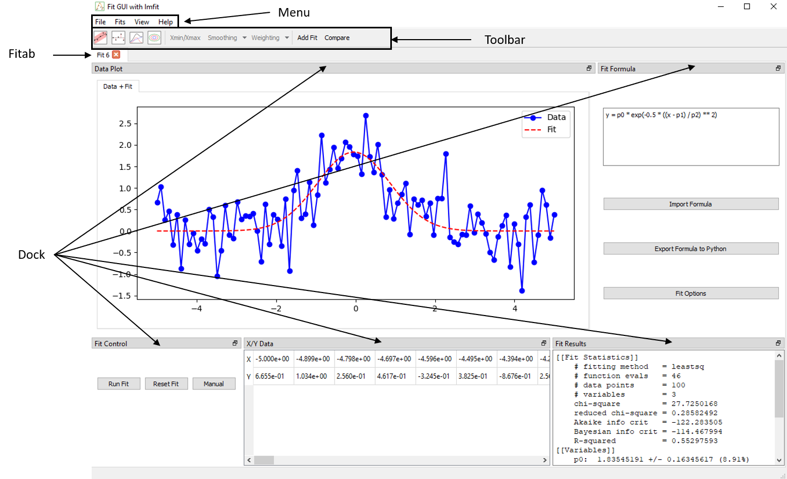Click the Reset Fit button
The width and height of the screenshot is (787, 479).
(166, 384)
